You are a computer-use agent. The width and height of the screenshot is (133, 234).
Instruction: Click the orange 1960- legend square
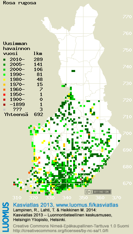point(4,90)
